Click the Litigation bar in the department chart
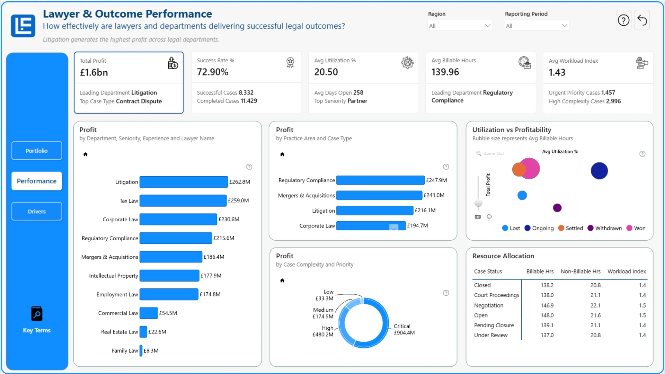Image resolution: width=665 pixels, height=374 pixels. tap(184, 182)
